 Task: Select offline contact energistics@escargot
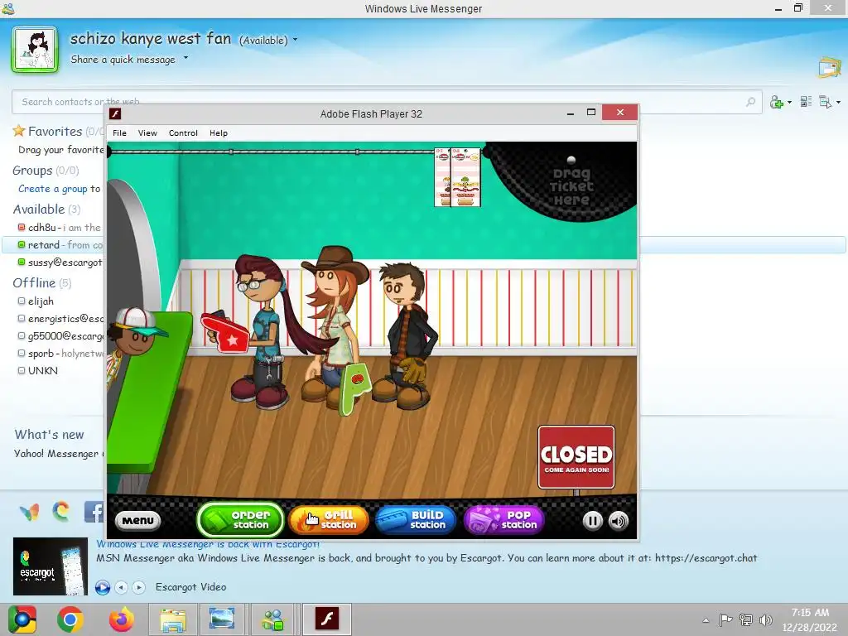click(x=65, y=319)
